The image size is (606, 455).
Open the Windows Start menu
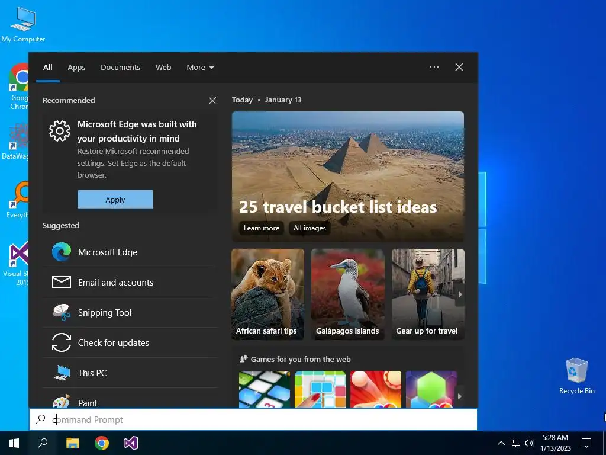point(14,443)
